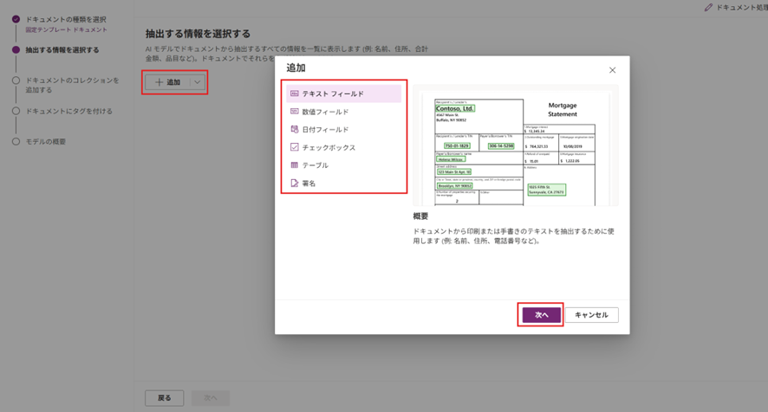The image size is (768, 412).
Task: Choose the テーブル field type
Action: point(344,165)
